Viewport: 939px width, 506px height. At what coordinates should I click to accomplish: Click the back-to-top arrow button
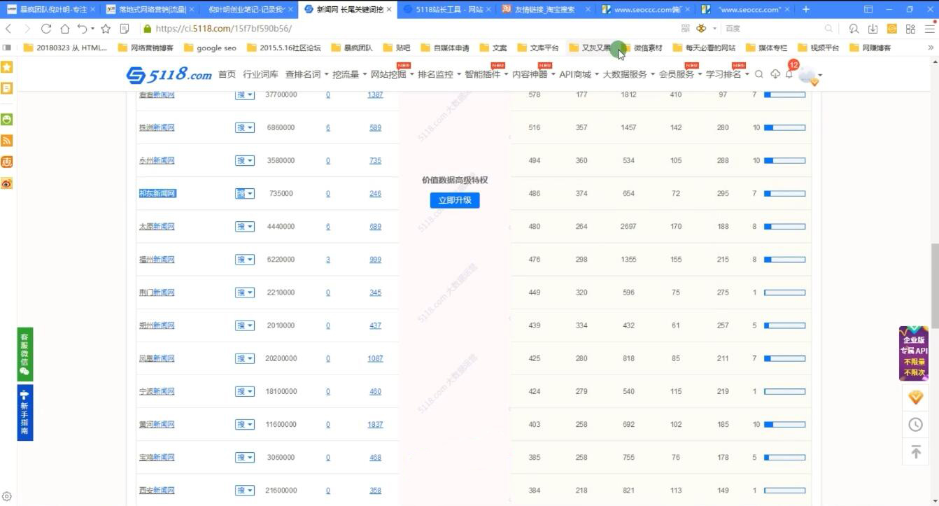point(915,452)
